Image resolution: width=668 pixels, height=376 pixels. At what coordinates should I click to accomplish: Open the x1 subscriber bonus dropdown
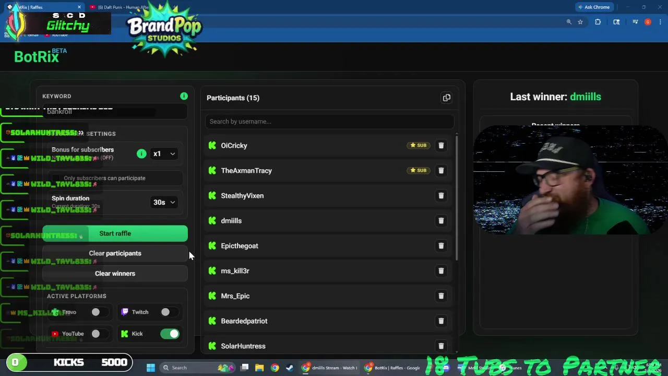tap(164, 154)
